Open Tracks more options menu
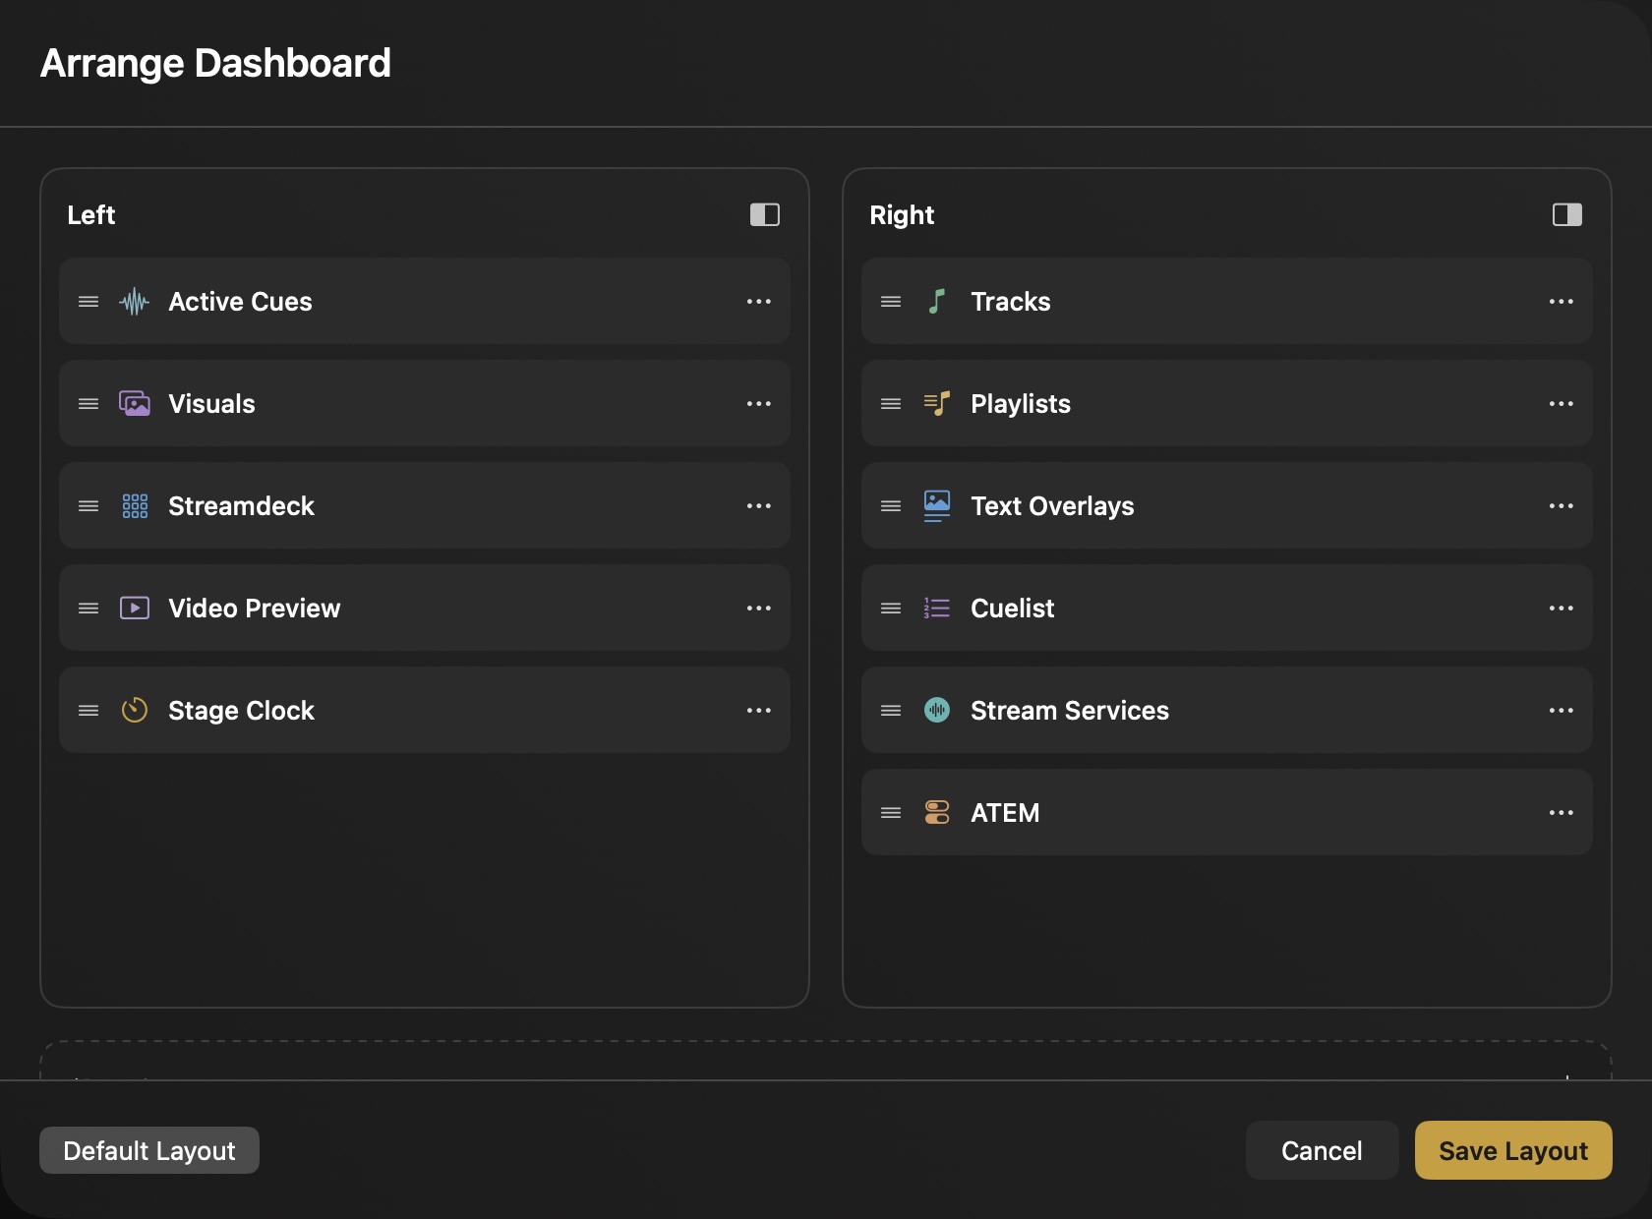This screenshot has width=1652, height=1219. [x=1562, y=302]
